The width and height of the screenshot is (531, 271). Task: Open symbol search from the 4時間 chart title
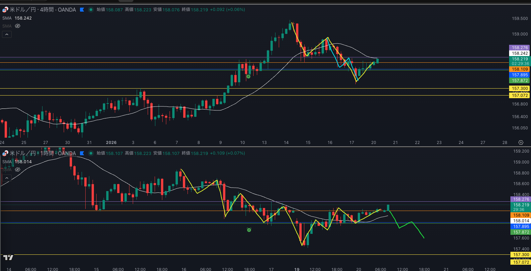click(x=42, y=10)
